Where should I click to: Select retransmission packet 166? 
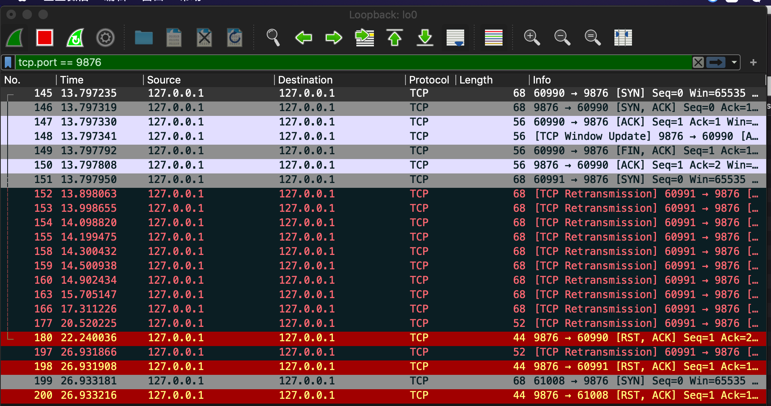point(384,309)
